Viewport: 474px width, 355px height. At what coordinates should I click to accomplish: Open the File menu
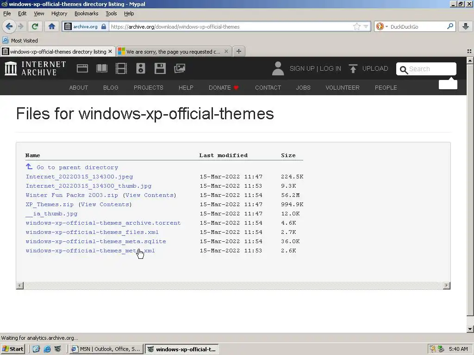(7, 13)
